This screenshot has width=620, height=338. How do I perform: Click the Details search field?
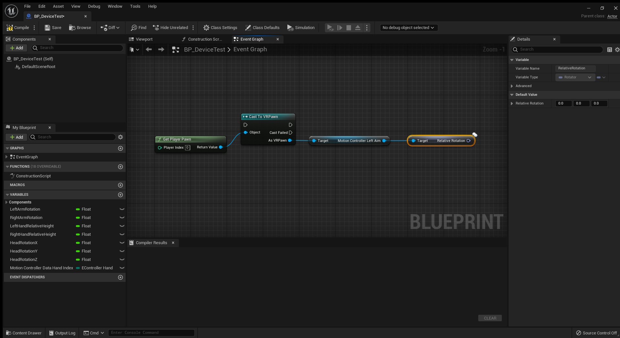[557, 49]
